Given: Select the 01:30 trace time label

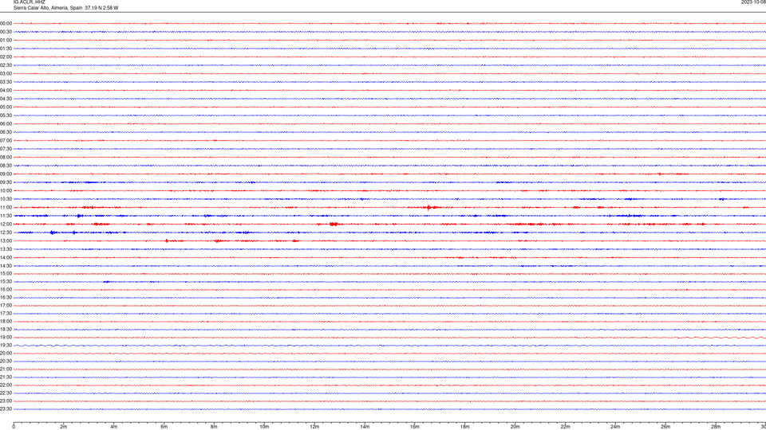Looking at the screenshot, I should (x=6, y=49).
